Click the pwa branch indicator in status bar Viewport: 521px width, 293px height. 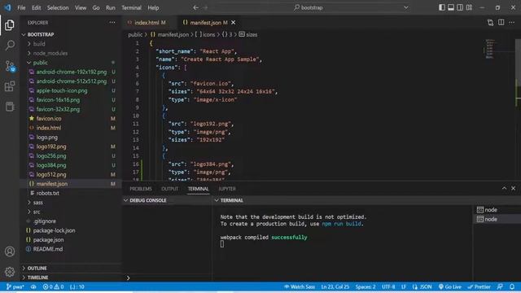[x=15, y=286]
